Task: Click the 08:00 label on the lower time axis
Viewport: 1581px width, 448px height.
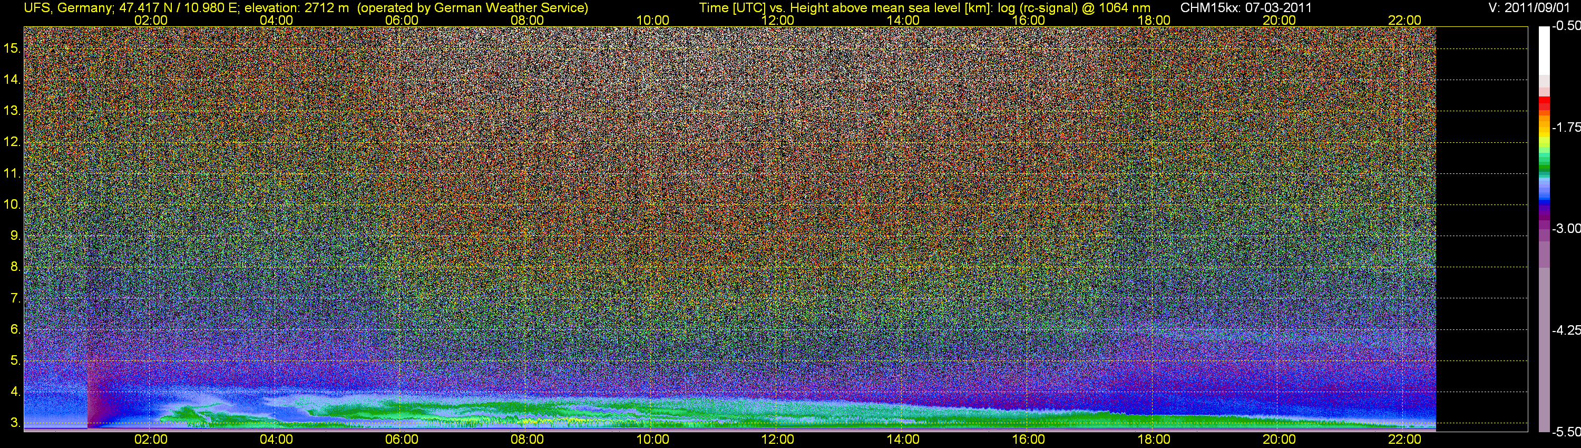Action: pyautogui.click(x=527, y=440)
